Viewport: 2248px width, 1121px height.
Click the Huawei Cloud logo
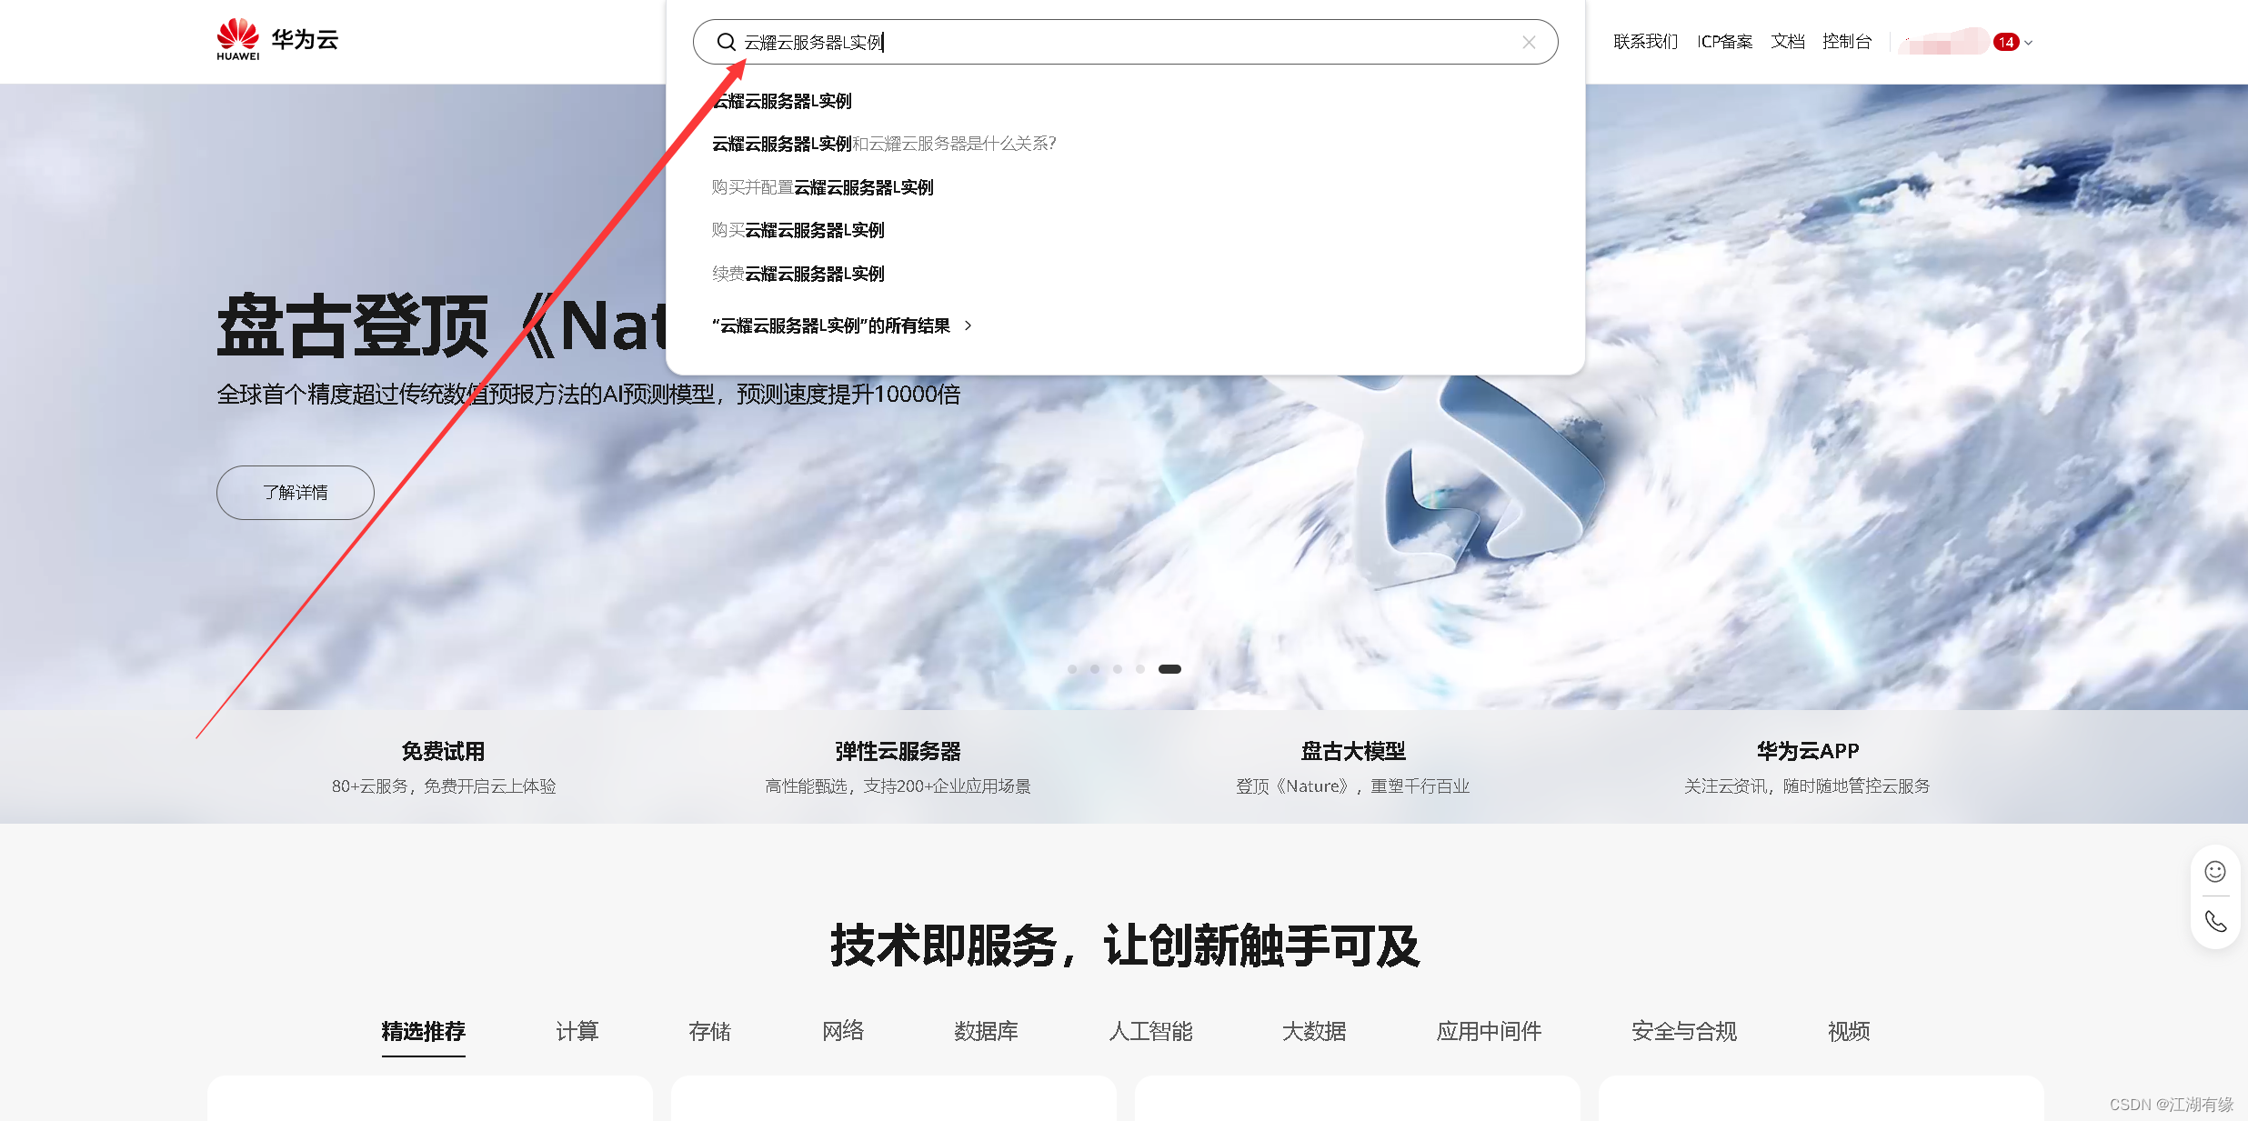276,38
